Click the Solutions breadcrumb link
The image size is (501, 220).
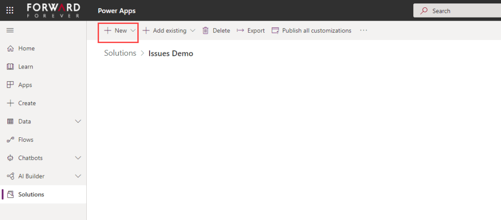tap(120, 53)
